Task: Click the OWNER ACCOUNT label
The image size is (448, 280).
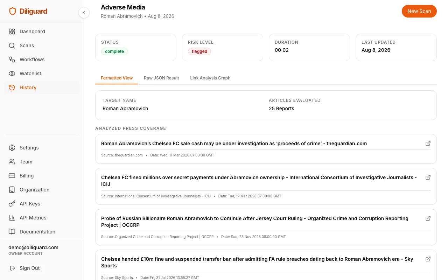Action: [26, 253]
